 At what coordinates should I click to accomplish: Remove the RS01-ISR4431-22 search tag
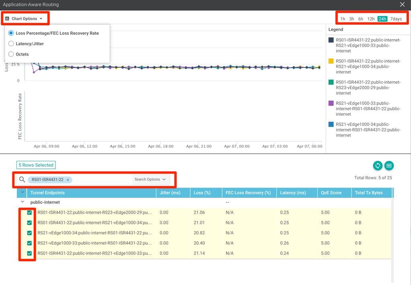pos(68,180)
